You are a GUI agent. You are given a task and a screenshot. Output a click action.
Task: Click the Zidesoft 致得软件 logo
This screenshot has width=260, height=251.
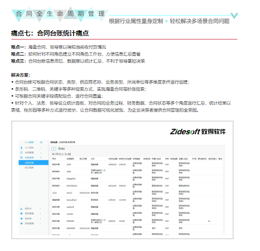click(x=198, y=131)
